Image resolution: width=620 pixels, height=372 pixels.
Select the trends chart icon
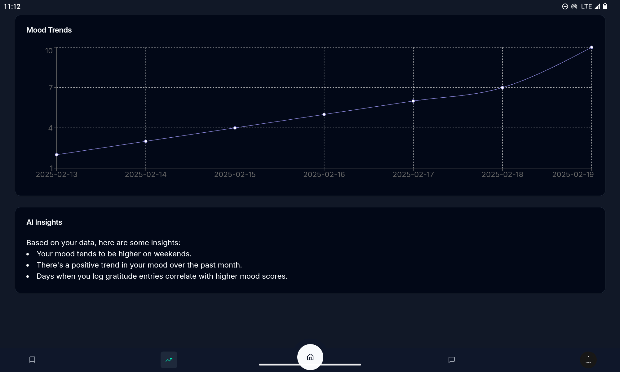[x=169, y=360]
